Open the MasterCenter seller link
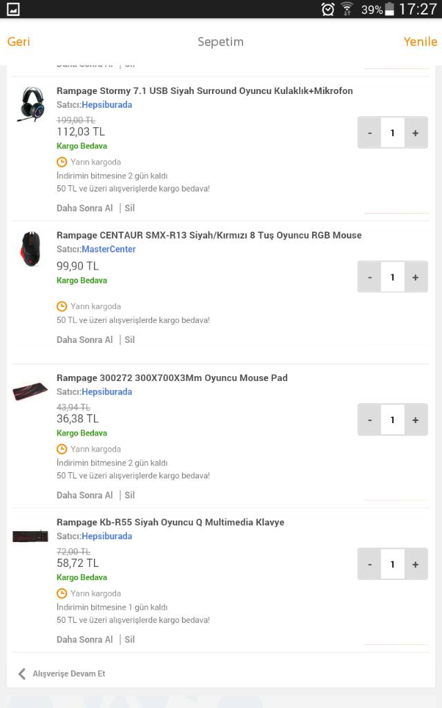The width and height of the screenshot is (442, 708). point(108,249)
